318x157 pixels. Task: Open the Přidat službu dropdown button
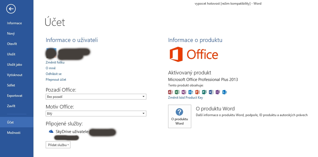pos(58,145)
